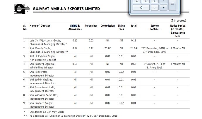
Task: Click '28th December, 2018 to' service contract text
Action: (155, 48)
